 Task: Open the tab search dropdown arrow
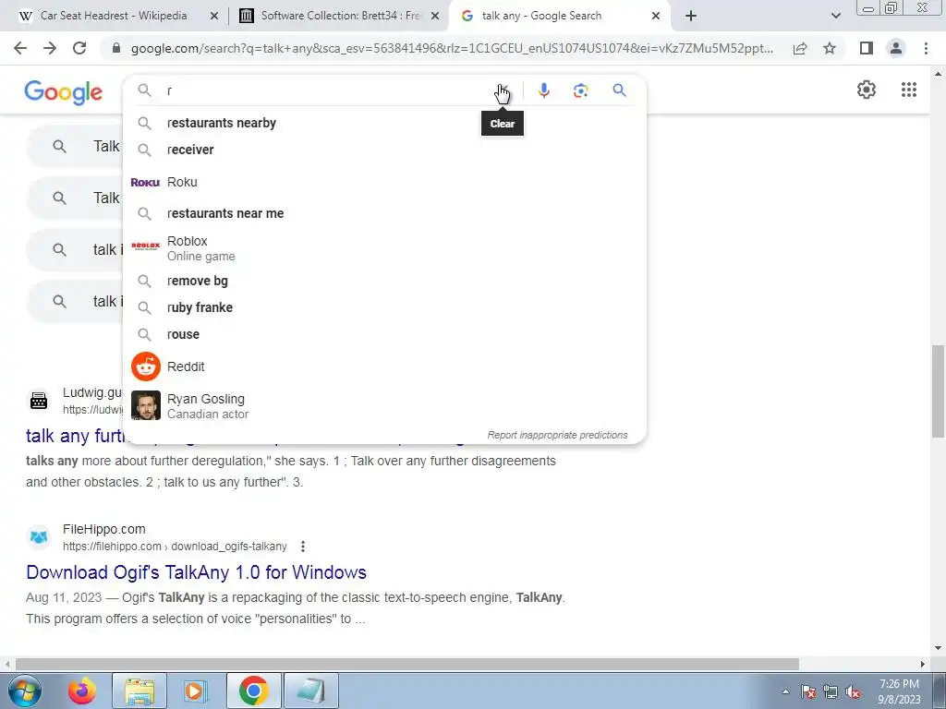[x=835, y=17]
